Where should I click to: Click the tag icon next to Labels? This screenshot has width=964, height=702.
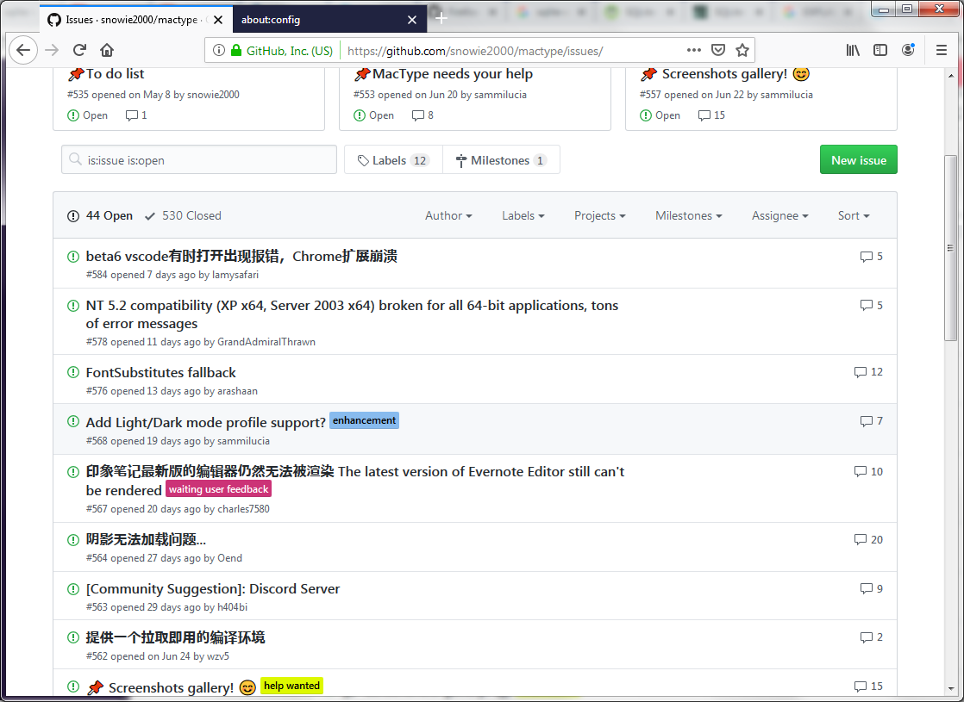click(364, 158)
